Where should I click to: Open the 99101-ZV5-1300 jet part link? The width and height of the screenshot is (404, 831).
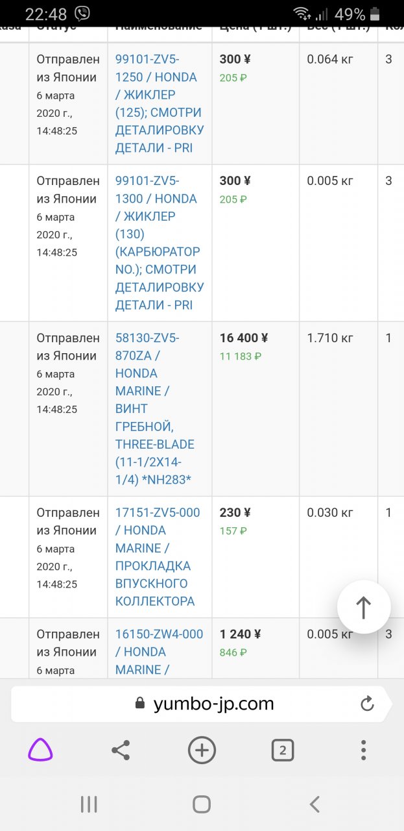tap(158, 243)
